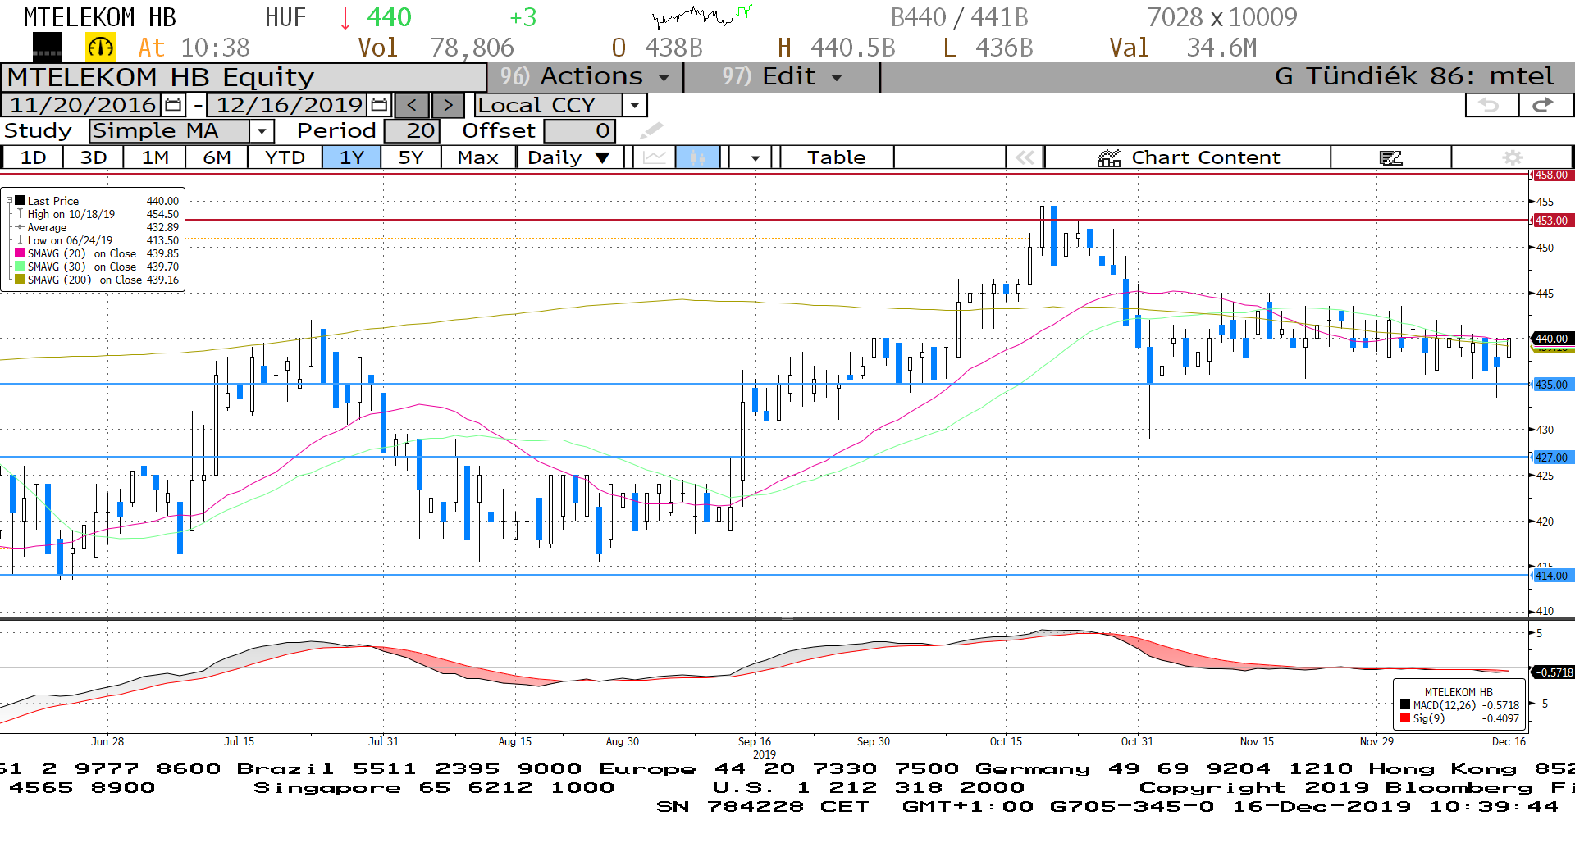Click the Offset input field
Image resolution: width=1575 pixels, height=852 pixels.
pos(579,130)
